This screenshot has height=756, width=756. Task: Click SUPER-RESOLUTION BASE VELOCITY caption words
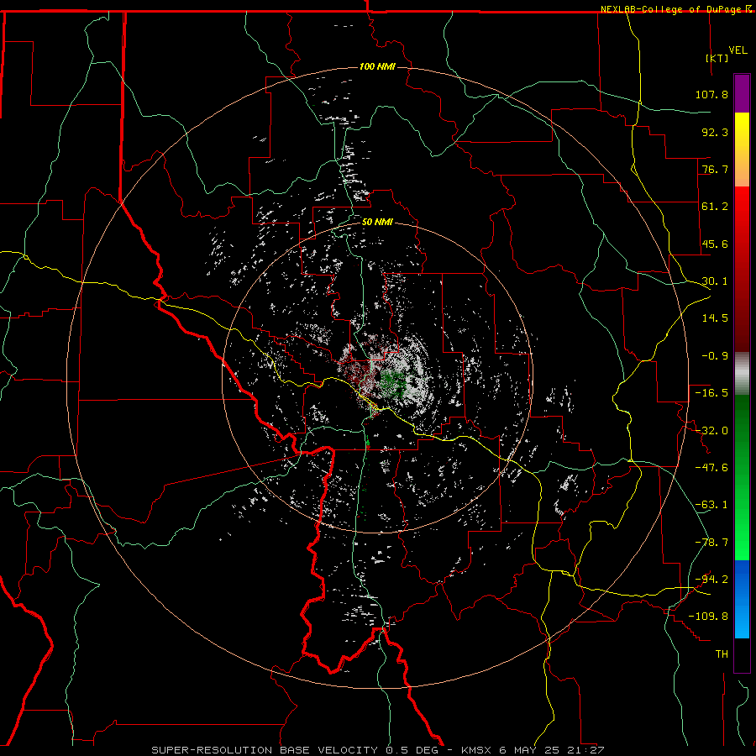265,750
